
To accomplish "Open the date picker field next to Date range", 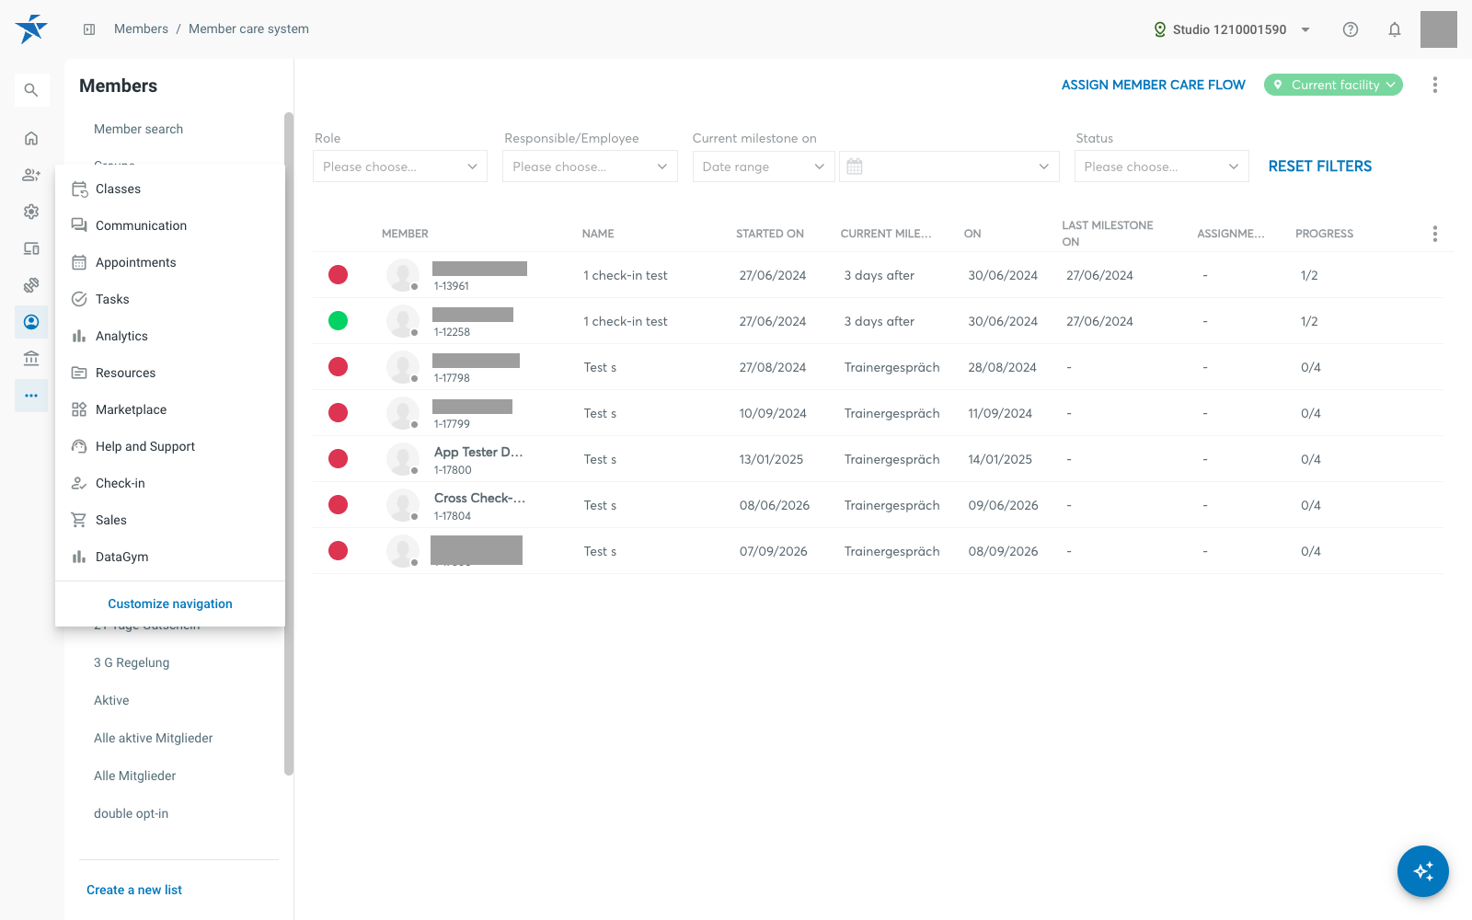I will 949,167.
